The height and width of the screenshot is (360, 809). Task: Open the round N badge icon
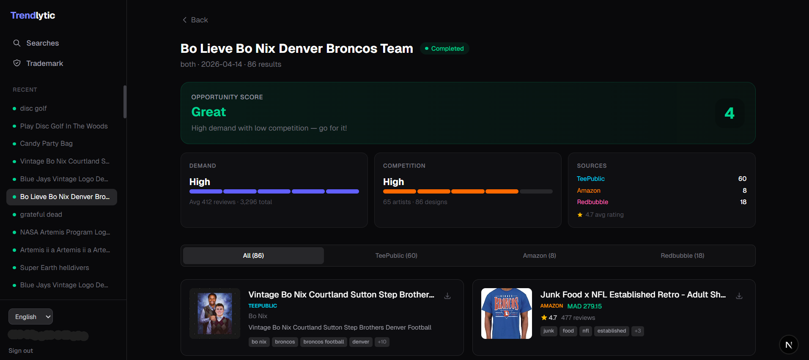(789, 345)
